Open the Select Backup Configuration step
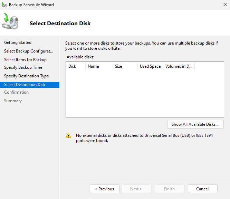The height and width of the screenshot is (199, 230). (x=29, y=51)
